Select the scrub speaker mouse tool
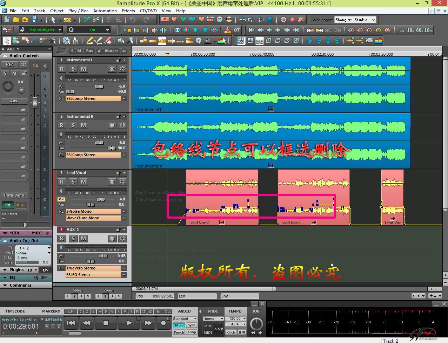 click(x=121, y=41)
